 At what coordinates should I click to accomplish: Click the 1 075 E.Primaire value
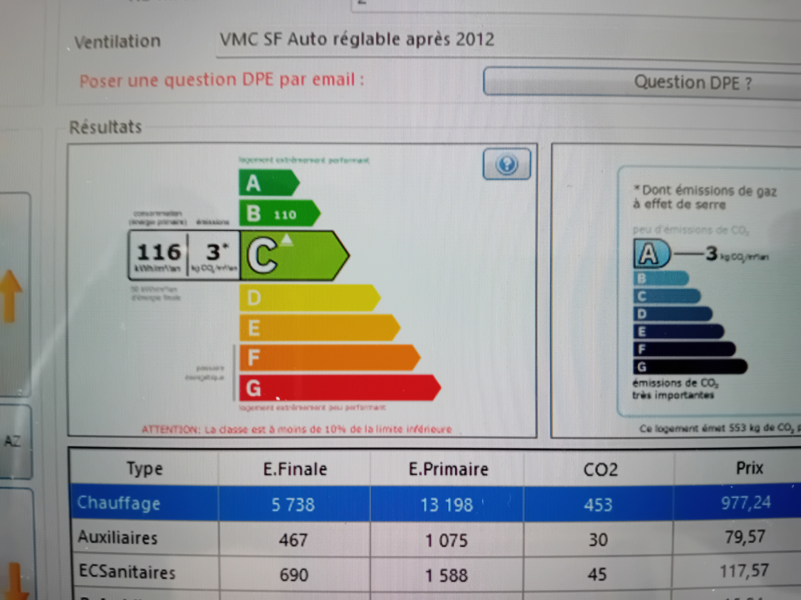click(446, 541)
